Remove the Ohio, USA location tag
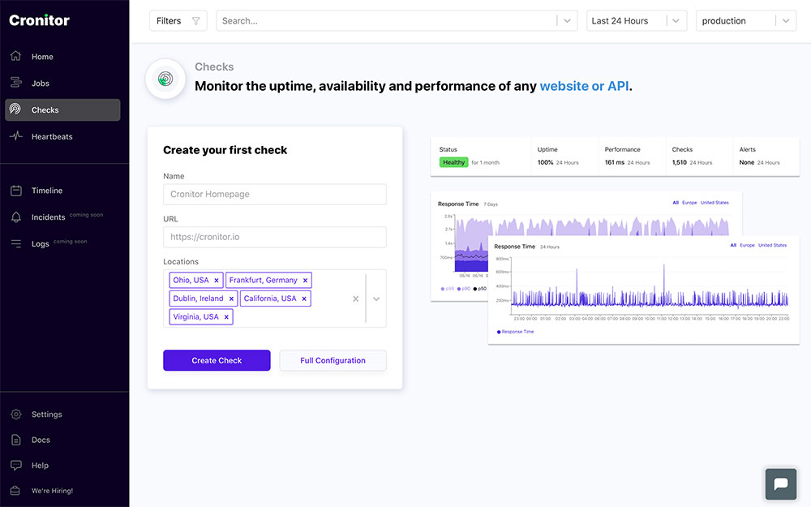Viewport: 811px width, 507px height. 217,281
